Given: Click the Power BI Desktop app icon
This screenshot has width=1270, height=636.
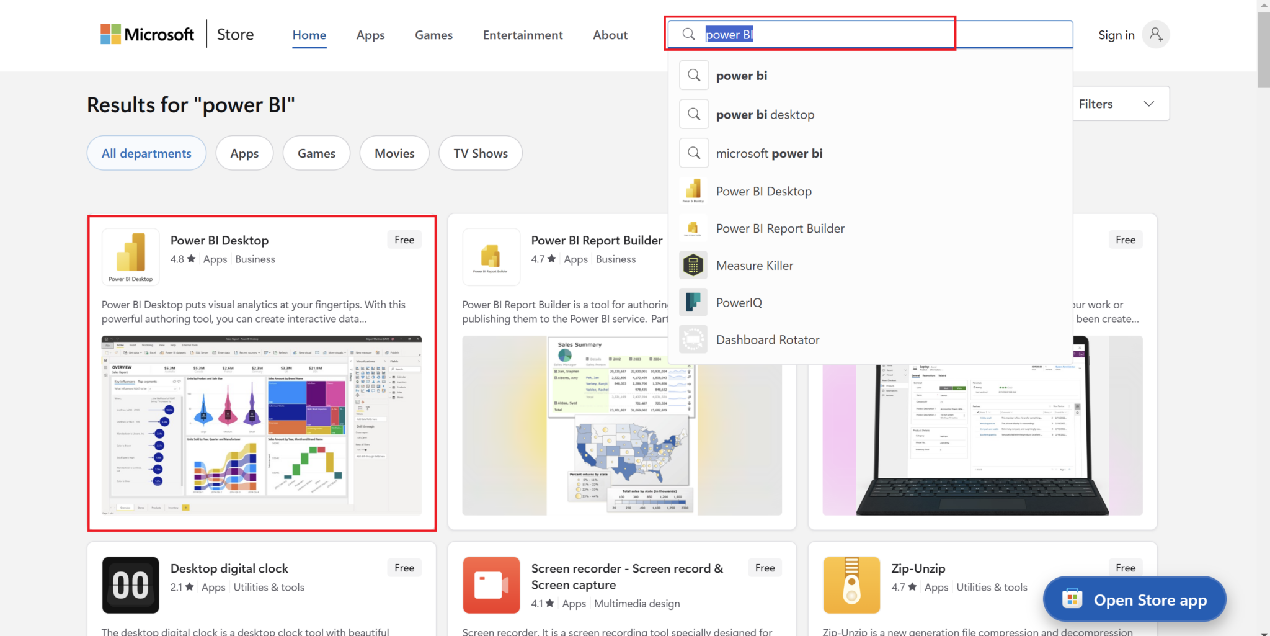Looking at the screenshot, I should [x=130, y=256].
